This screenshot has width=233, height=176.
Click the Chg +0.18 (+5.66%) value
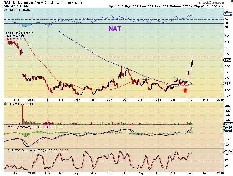tap(207, 6)
